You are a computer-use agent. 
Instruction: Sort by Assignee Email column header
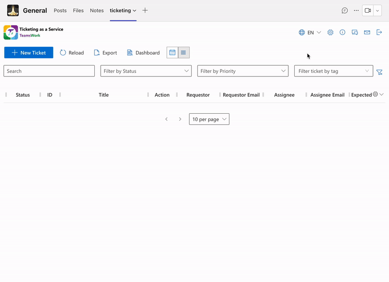click(x=327, y=95)
